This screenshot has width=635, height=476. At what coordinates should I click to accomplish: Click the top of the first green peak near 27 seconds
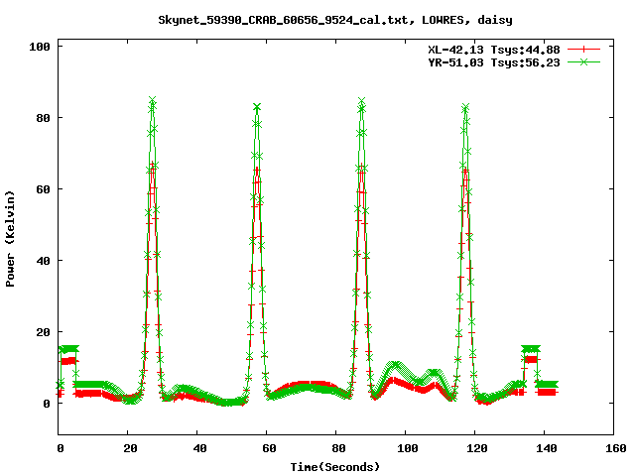152,100
